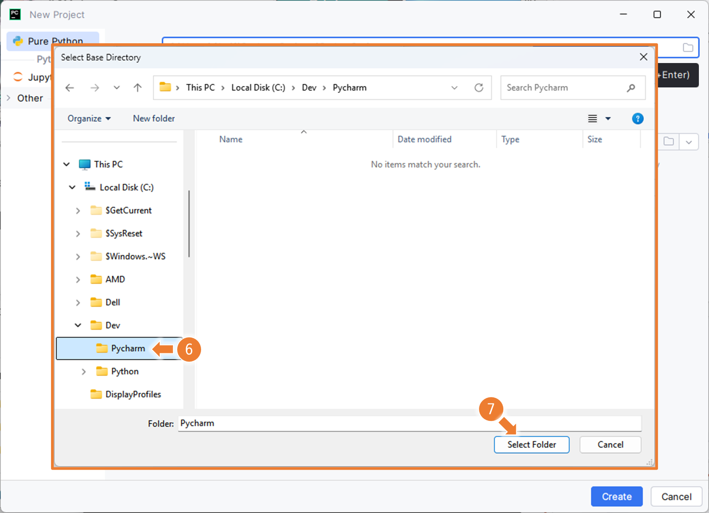Refresh the Pycharm folder view
Viewport: 709px width, 513px height.
tap(479, 87)
